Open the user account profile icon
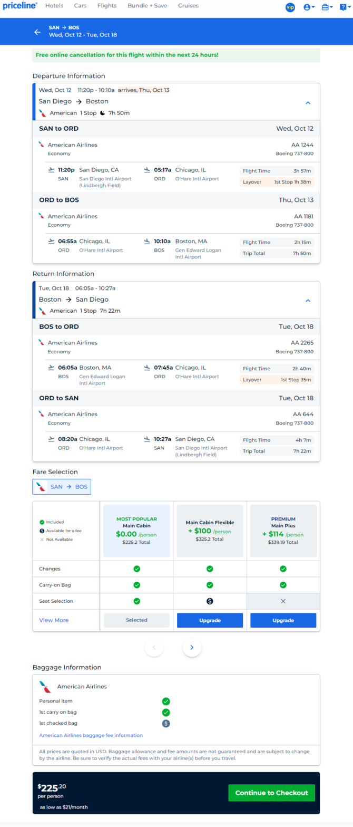 tap(309, 7)
